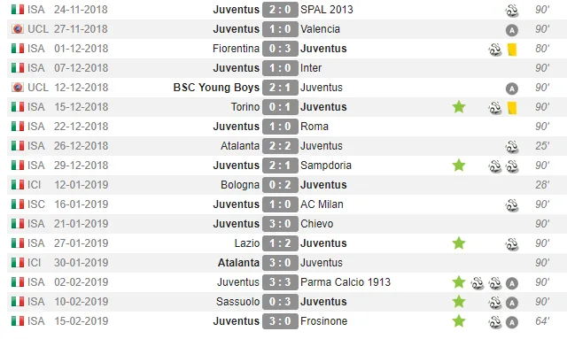Click the green star in Lazio match row
This screenshot has height=339, width=567.
click(459, 243)
